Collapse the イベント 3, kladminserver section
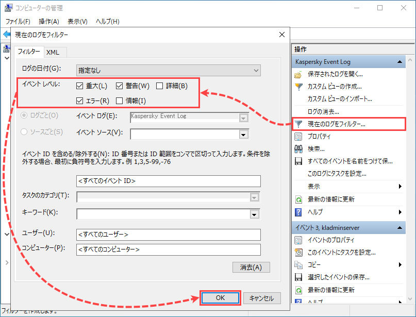This screenshot has width=416, height=317. (x=400, y=228)
